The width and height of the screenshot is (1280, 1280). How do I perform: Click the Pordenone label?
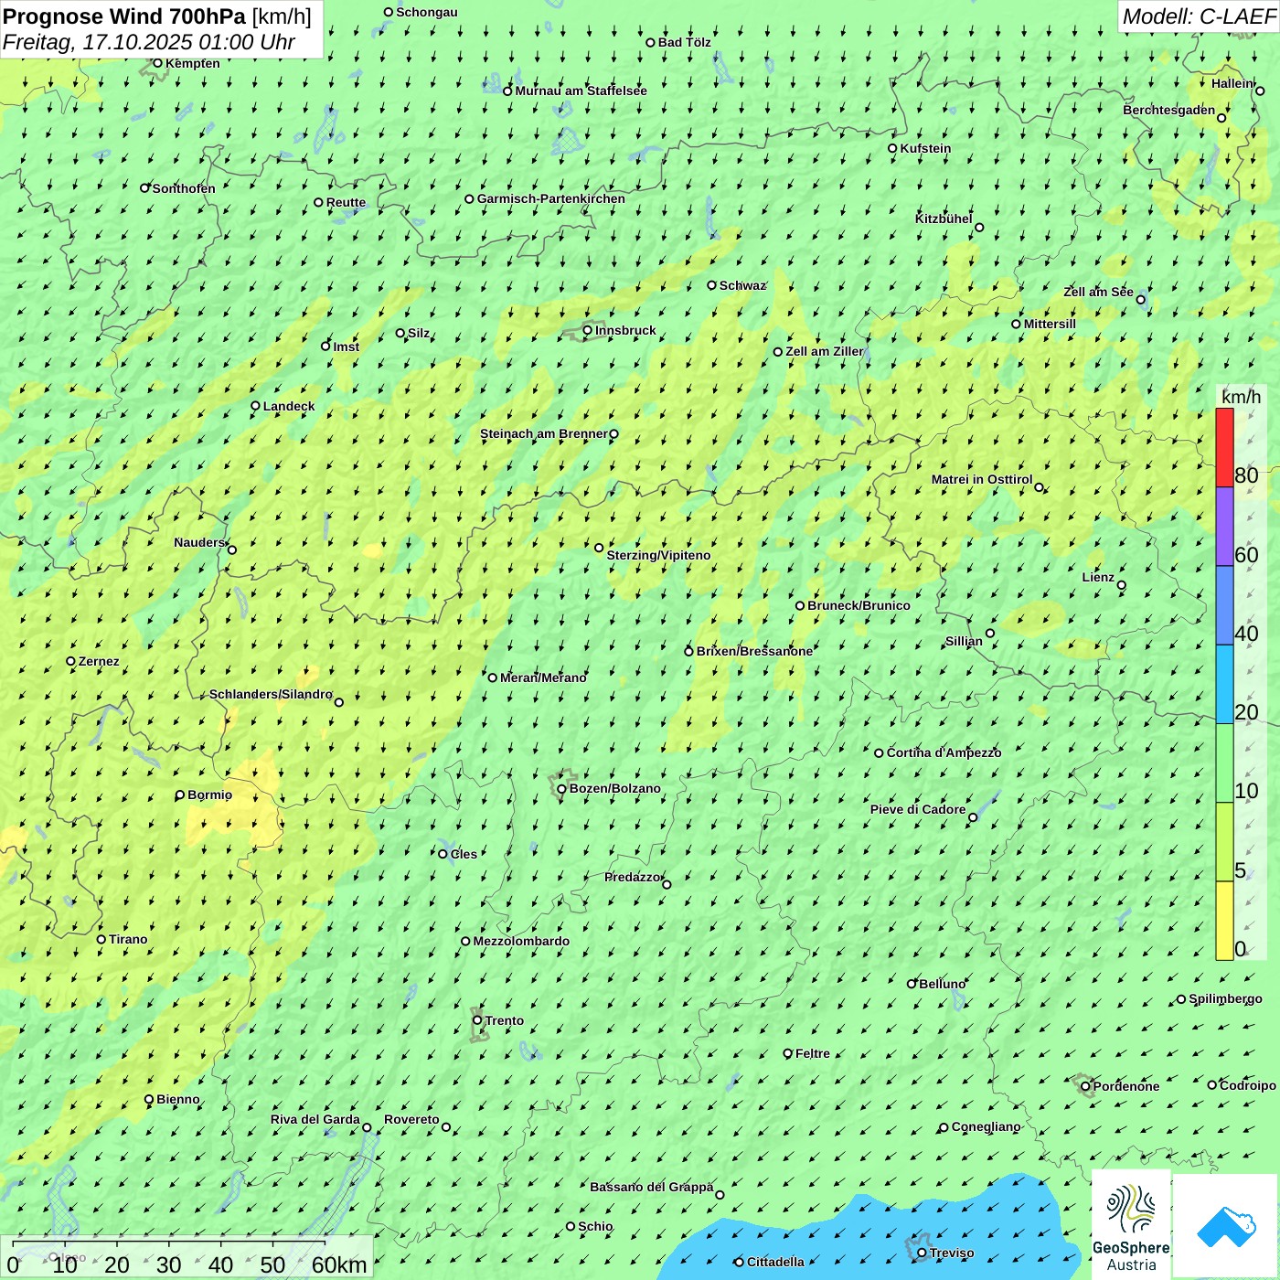tap(1126, 1086)
